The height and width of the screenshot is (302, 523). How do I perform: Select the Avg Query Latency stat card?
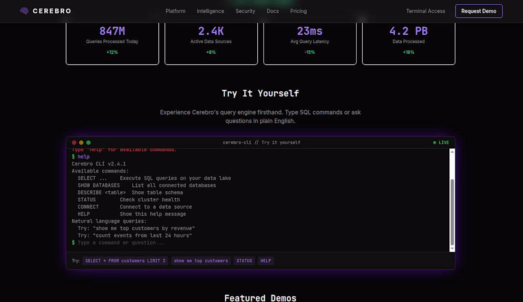click(x=310, y=43)
